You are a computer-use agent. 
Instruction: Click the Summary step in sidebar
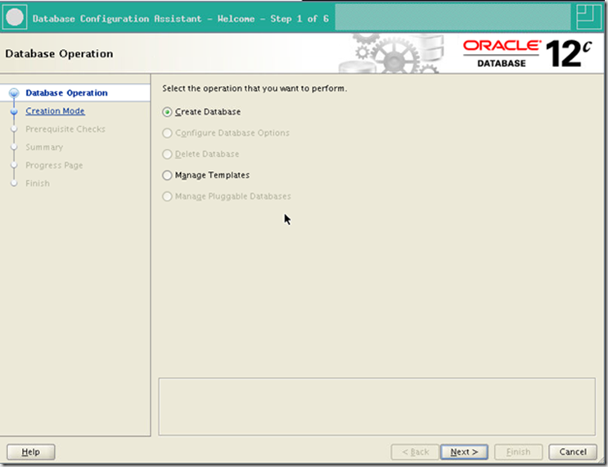coord(44,147)
